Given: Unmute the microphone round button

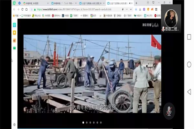Looking at the screenshot, I should click(169, 111).
